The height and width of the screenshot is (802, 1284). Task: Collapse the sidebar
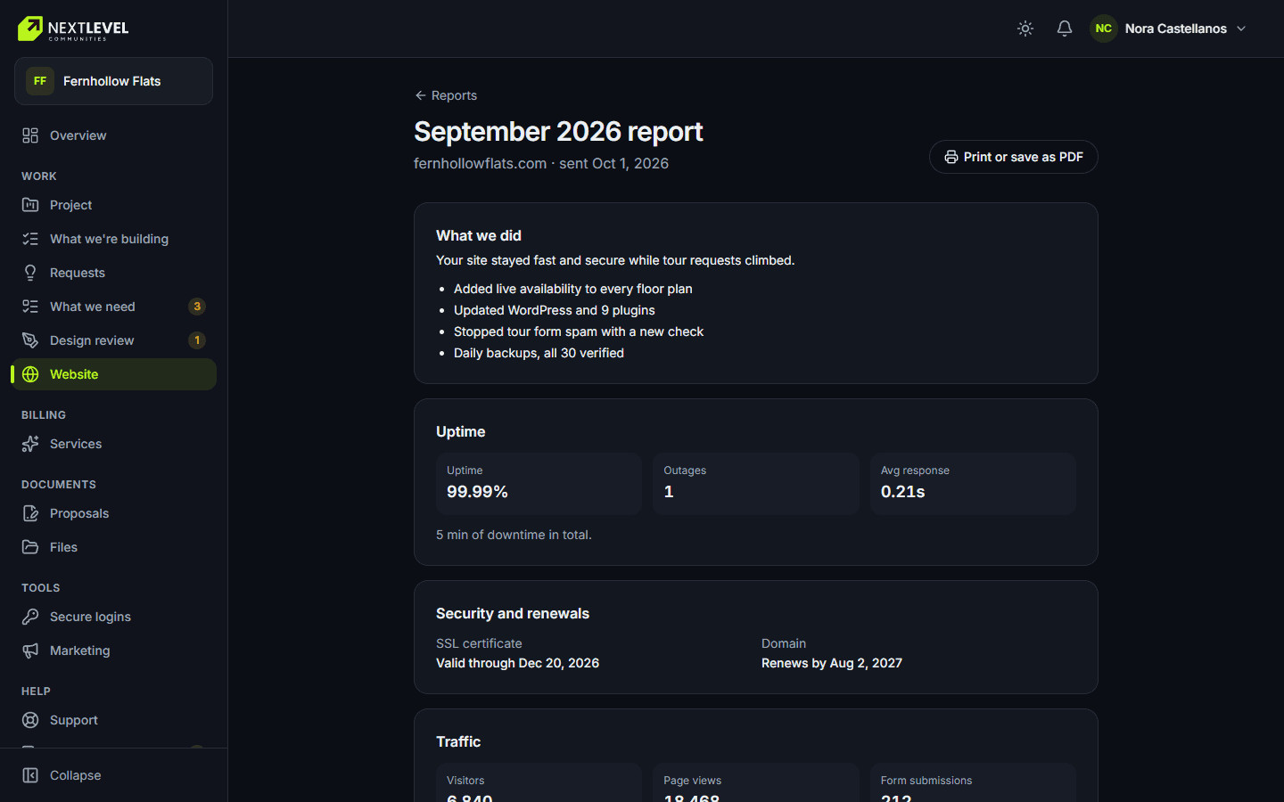113,775
